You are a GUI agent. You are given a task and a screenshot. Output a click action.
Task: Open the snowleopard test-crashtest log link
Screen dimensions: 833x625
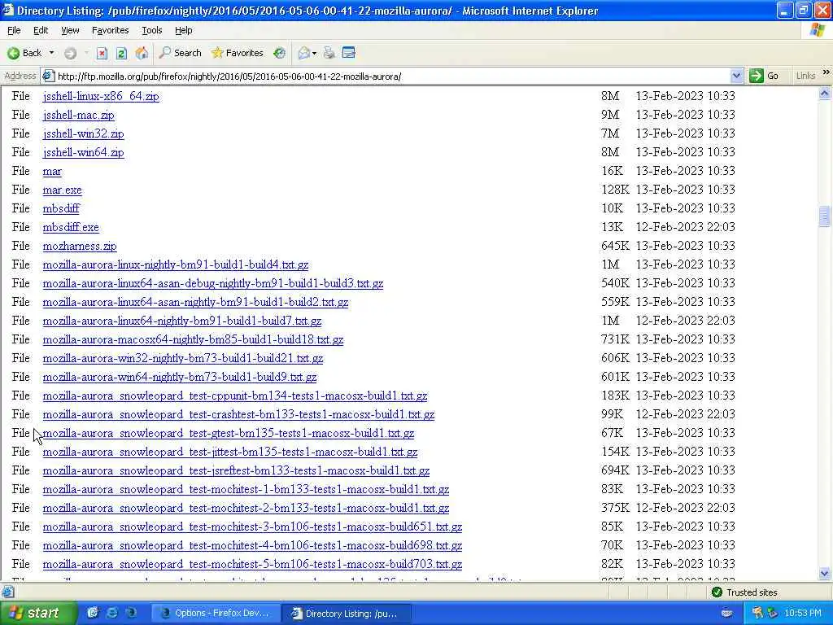pyautogui.click(x=238, y=414)
